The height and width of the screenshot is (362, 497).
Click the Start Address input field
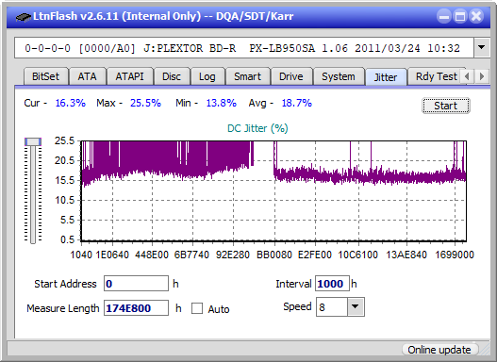[x=137, y=284]
